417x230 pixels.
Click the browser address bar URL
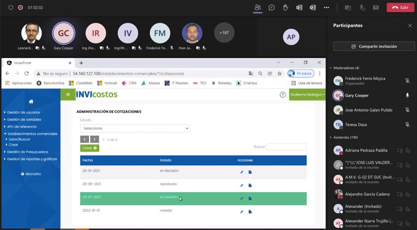point(129,74)
